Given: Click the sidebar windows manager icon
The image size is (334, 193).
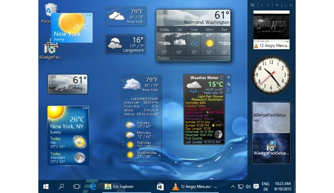Looking at the screenshot, I should click(x=252, y=5).
